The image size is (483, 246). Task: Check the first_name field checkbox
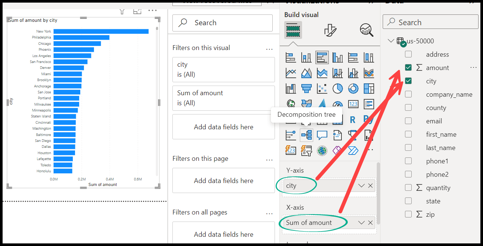click(408, 134)
